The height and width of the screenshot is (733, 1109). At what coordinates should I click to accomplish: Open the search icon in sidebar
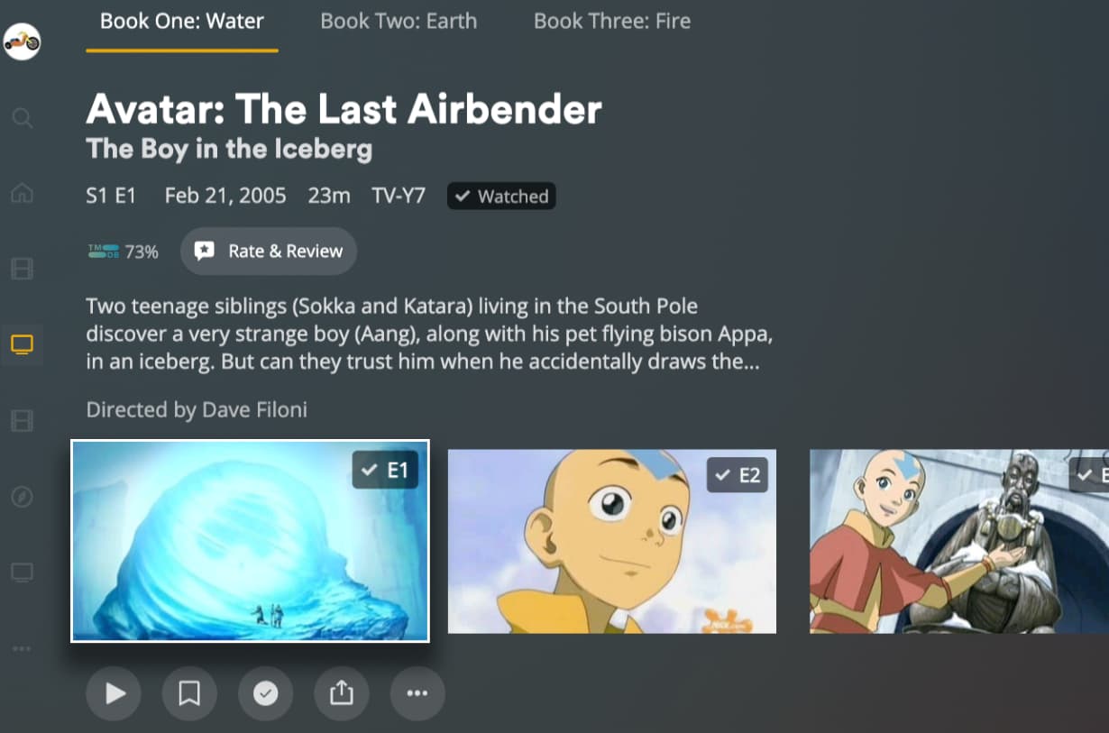[x=23, y=118]
